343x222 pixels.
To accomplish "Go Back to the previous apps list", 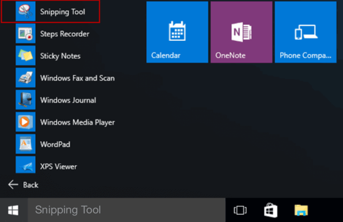I will [24, 185].
